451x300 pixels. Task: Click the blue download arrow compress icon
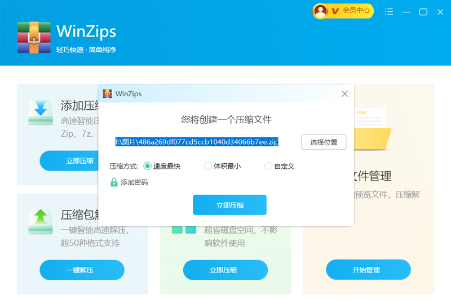coord(41,112)
